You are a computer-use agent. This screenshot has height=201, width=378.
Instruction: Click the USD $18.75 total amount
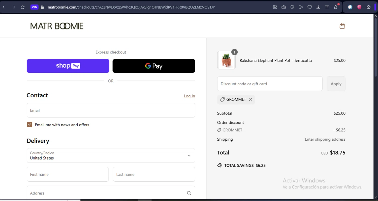[333, 153]
